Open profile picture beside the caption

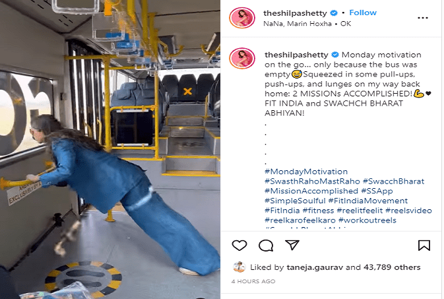(x=242, y=58)
